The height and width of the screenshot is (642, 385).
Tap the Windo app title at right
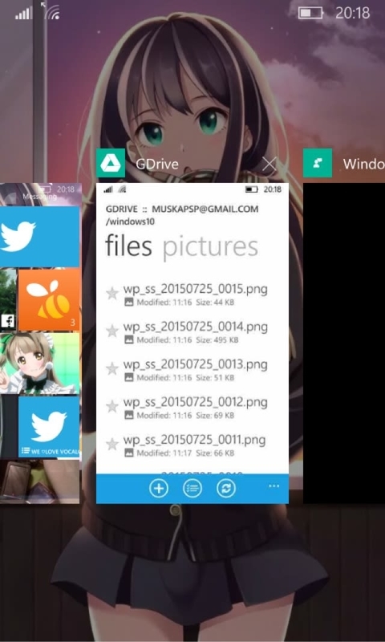[x=363, y=165]
